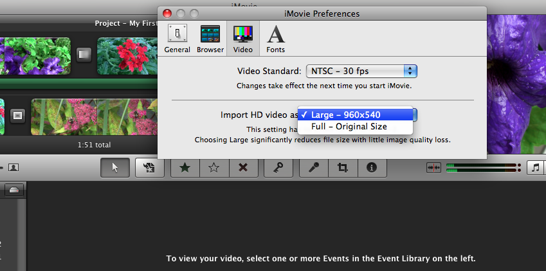Click the hard drive icon in Event Library
Screen dimensions: 546x271
click(14, 190)
